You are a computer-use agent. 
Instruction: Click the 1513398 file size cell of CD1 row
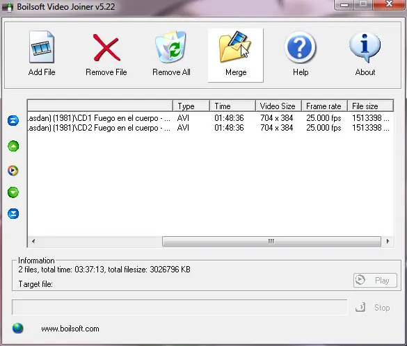[371, 118]
